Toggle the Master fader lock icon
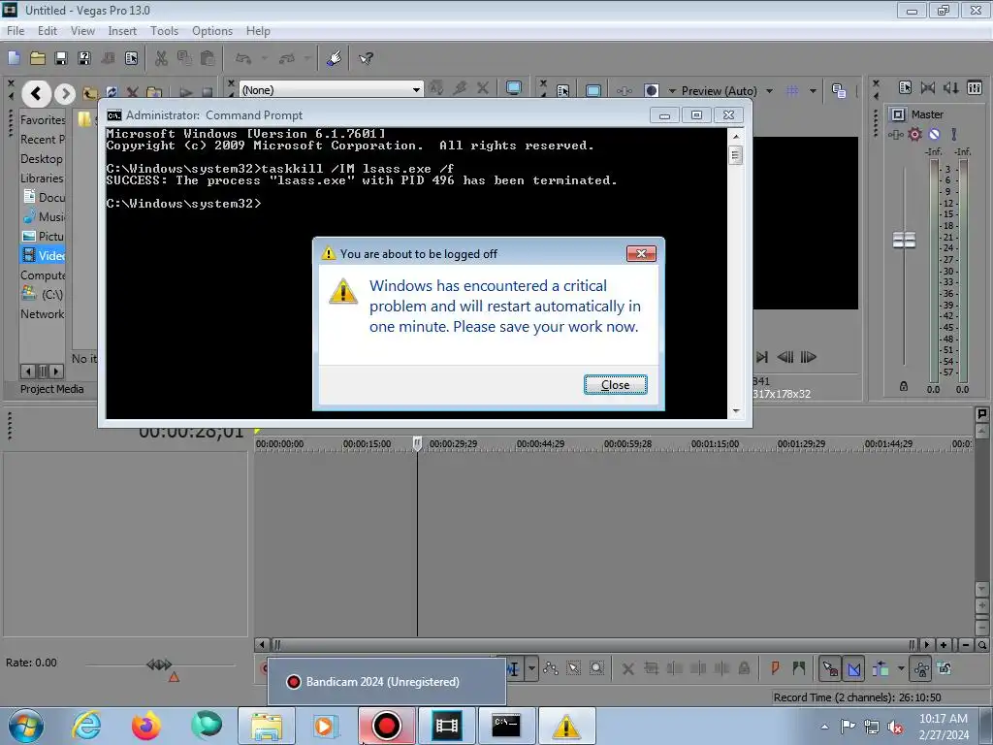This screenshot has width=993, height=745. pos(904,386)
